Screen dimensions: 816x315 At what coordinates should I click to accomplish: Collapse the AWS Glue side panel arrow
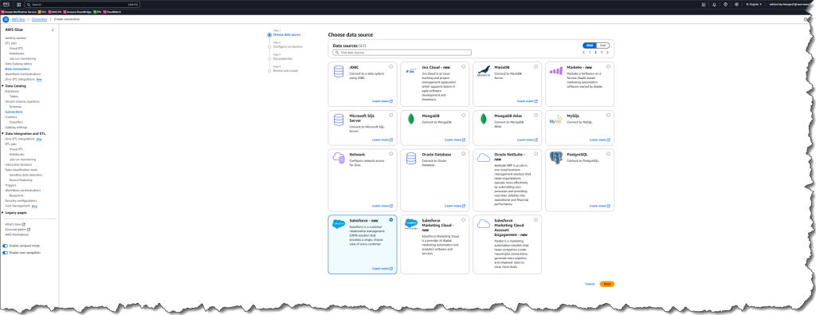[53, 30]
